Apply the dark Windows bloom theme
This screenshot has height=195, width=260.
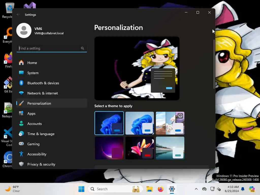coord(109,123)
